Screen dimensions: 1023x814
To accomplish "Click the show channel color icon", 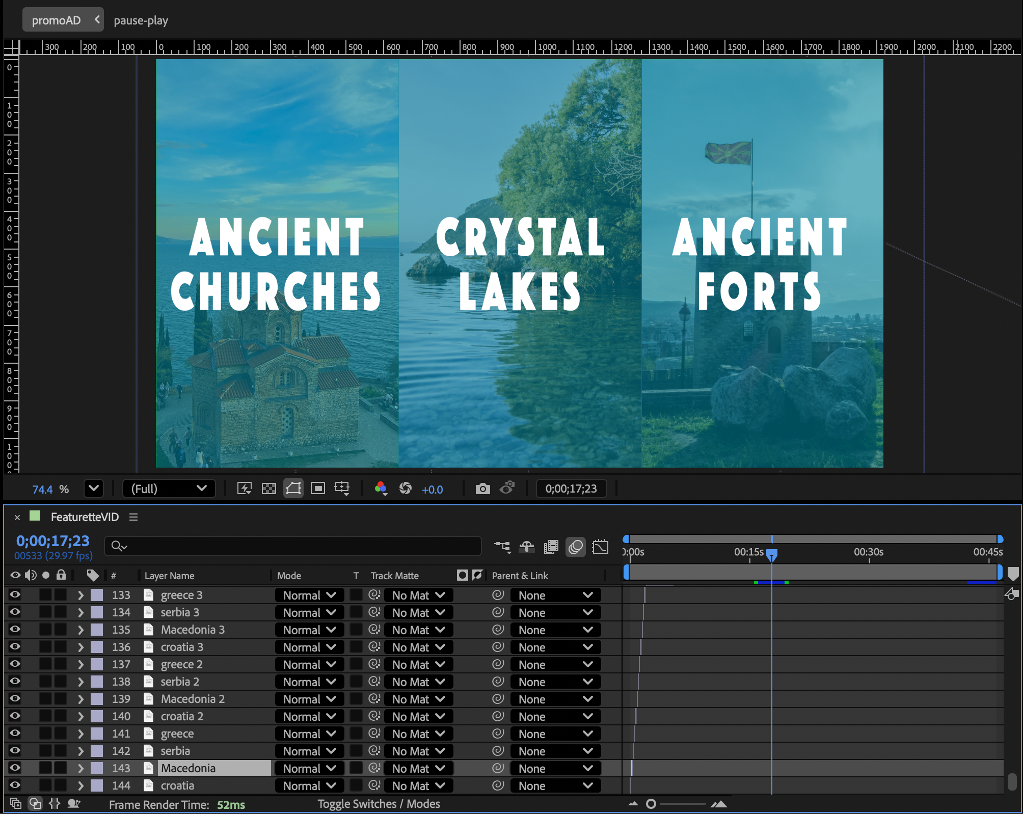I will (381, 489).
